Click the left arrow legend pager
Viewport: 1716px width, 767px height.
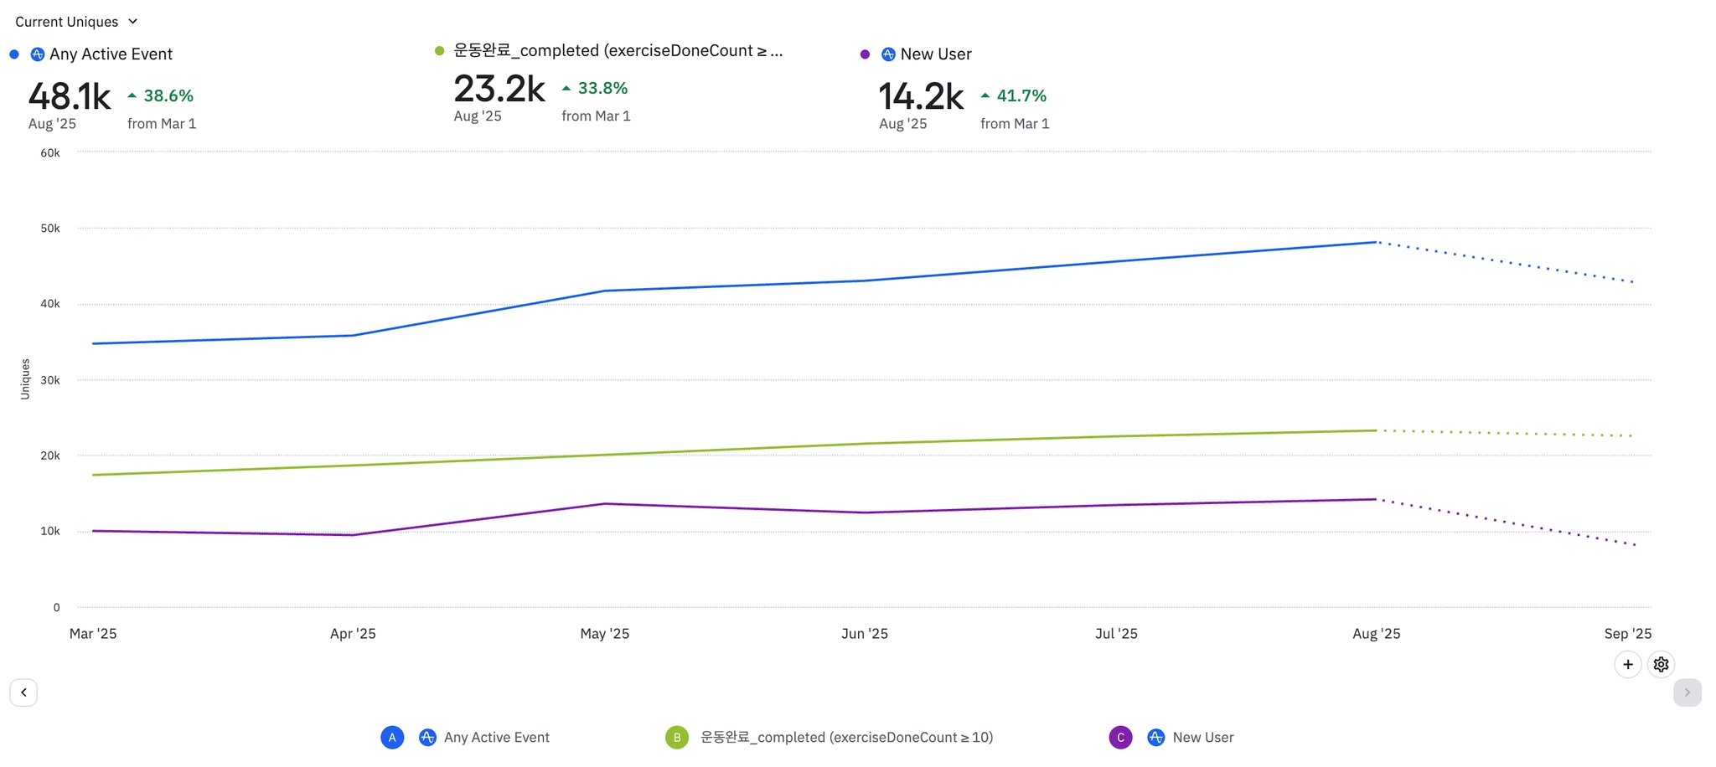coord(23,692)
